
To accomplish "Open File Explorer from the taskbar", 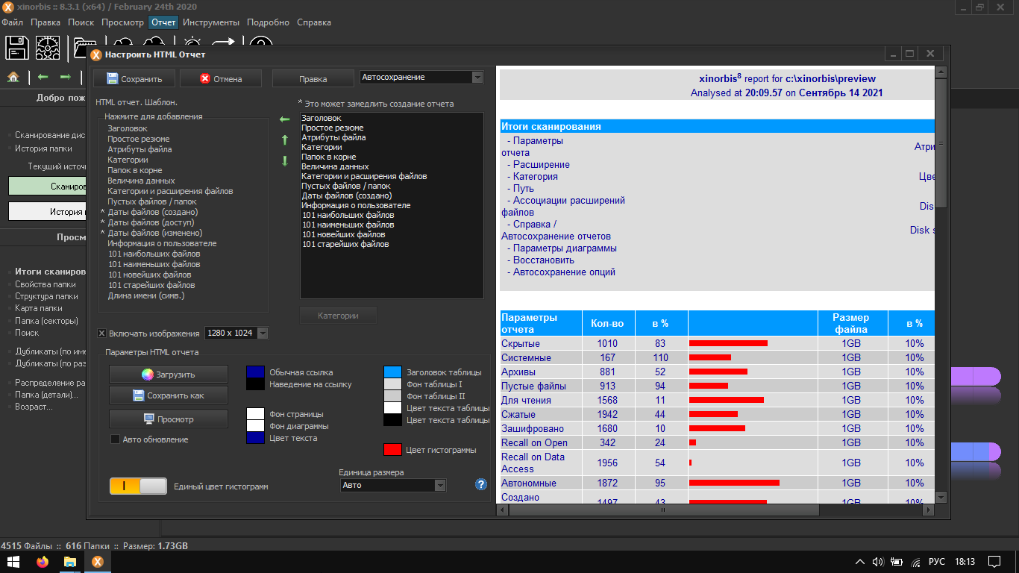I will (x=70, y=562).
